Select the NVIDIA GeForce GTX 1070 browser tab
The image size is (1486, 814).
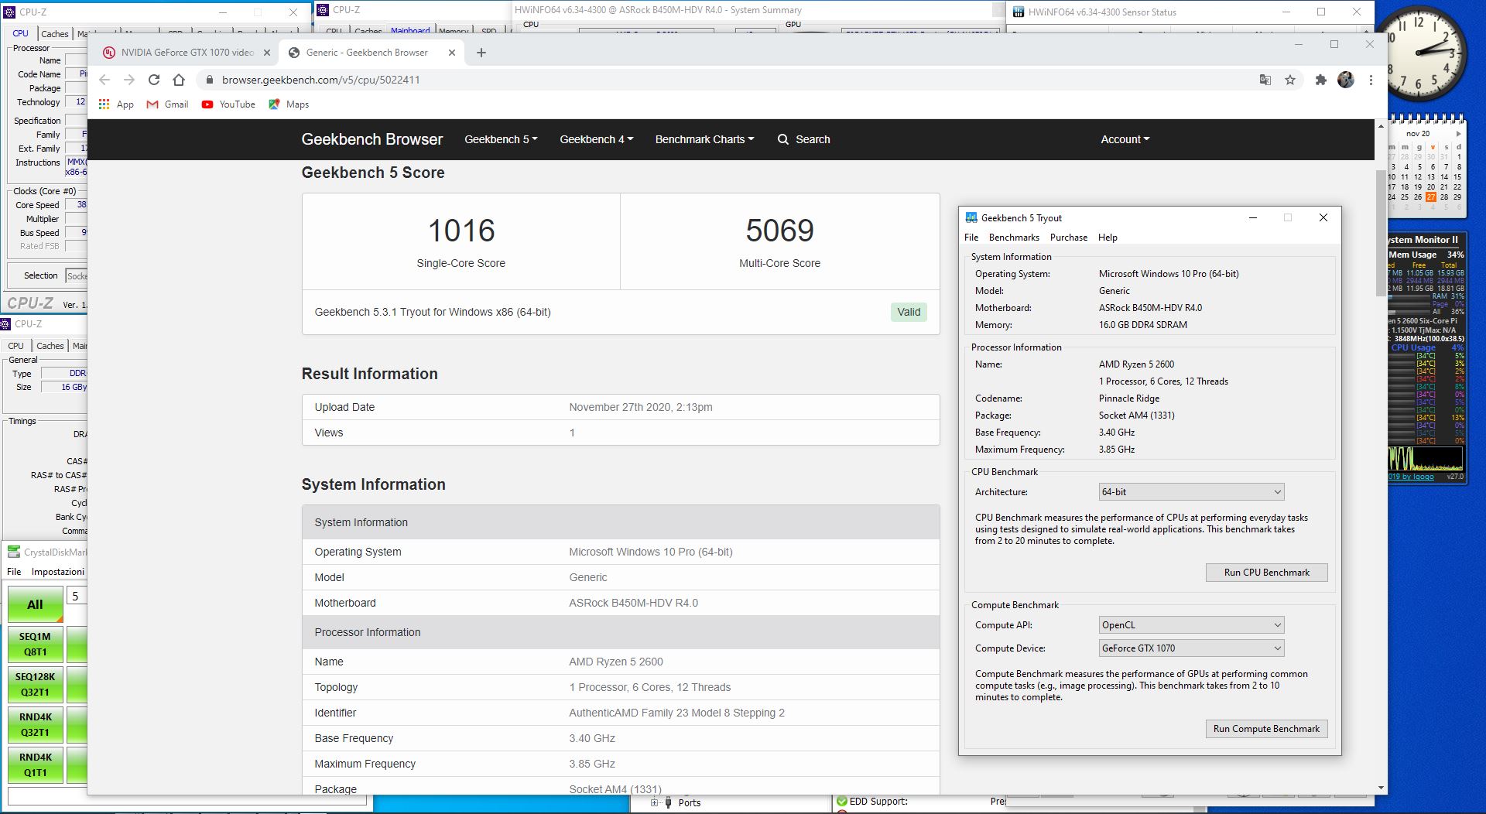[186, 53]
